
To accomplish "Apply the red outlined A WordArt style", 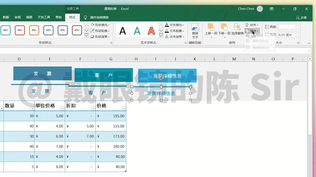I will (x=151, y=31).
